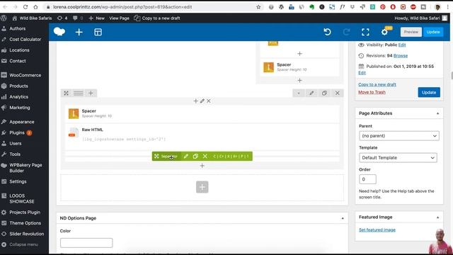Image resolution: width=453 pixels, height=255 pixels.
Task: Duplicate Separator with green copy icon
Action: point(195,156)
